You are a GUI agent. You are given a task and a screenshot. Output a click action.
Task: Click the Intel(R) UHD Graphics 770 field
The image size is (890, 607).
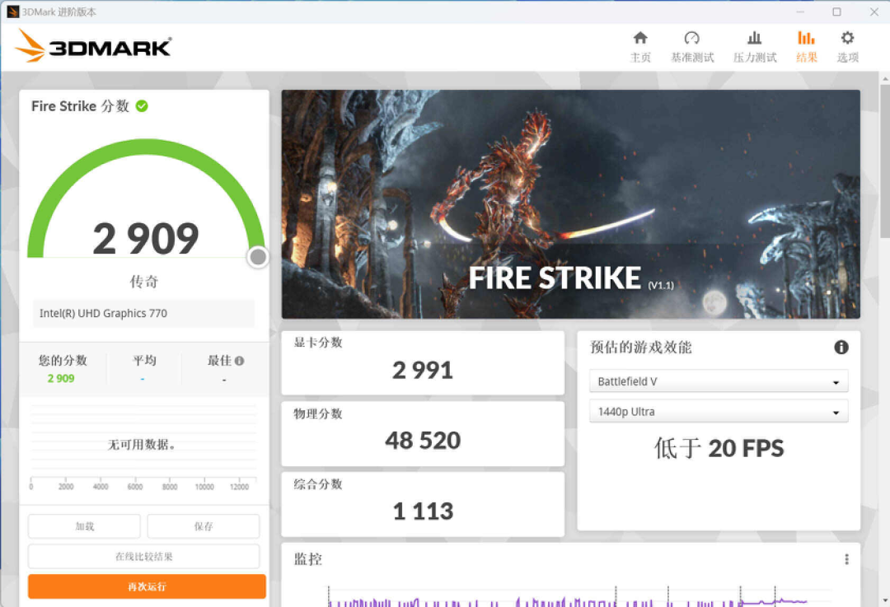tap(143, 313)
